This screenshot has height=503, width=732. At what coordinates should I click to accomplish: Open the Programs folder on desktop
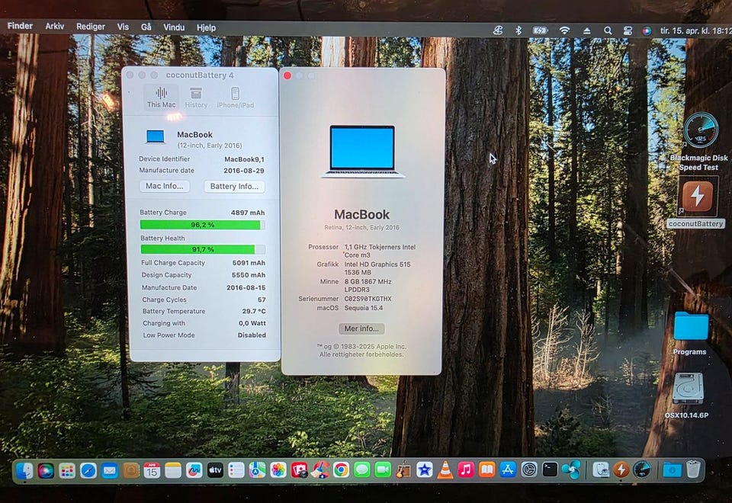[x=691, y=326]
